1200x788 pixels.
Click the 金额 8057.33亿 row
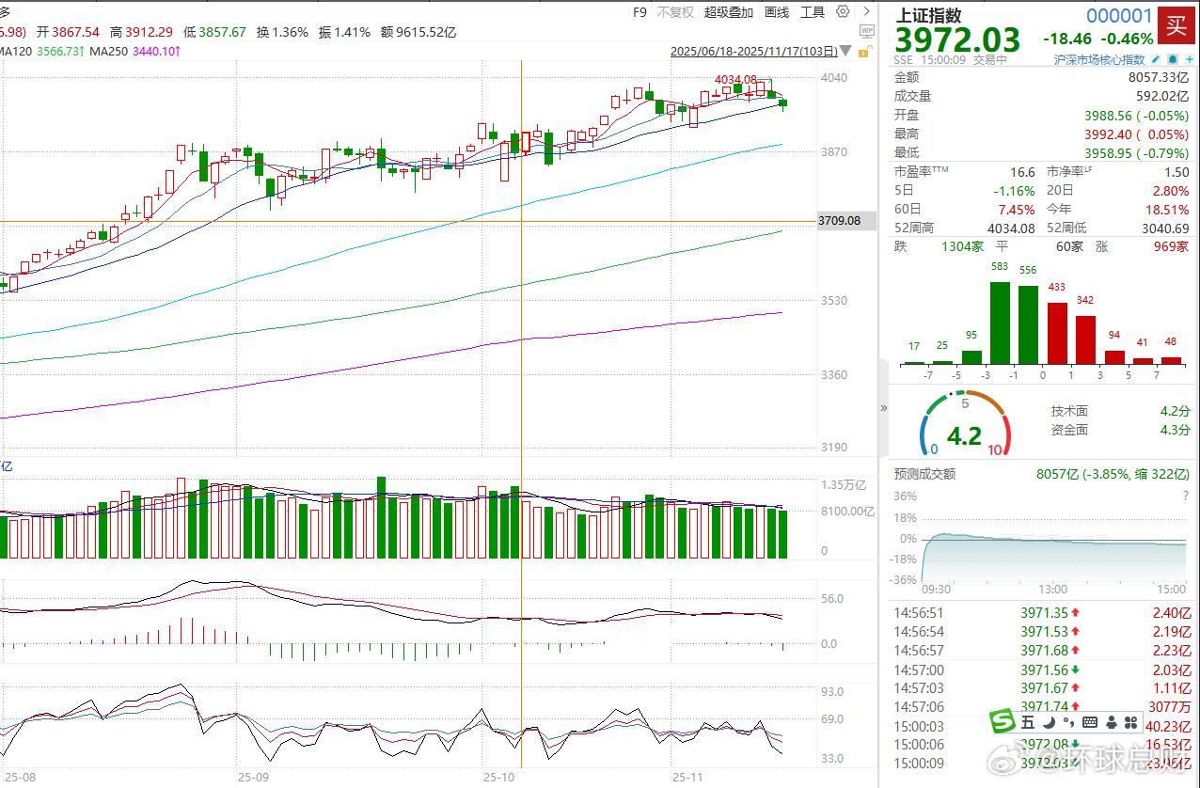pyautogui.click(x=1042, y=77)
